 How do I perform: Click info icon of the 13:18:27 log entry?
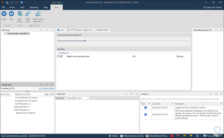click(146, 114)
